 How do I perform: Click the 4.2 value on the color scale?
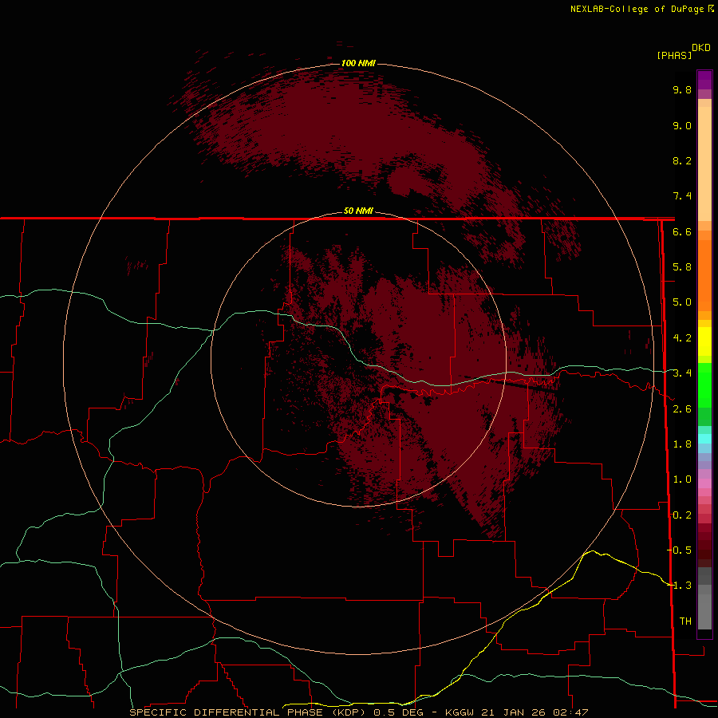(682, 338)
